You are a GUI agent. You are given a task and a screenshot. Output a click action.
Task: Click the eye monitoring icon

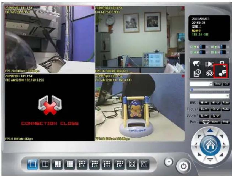pos(209,73)
